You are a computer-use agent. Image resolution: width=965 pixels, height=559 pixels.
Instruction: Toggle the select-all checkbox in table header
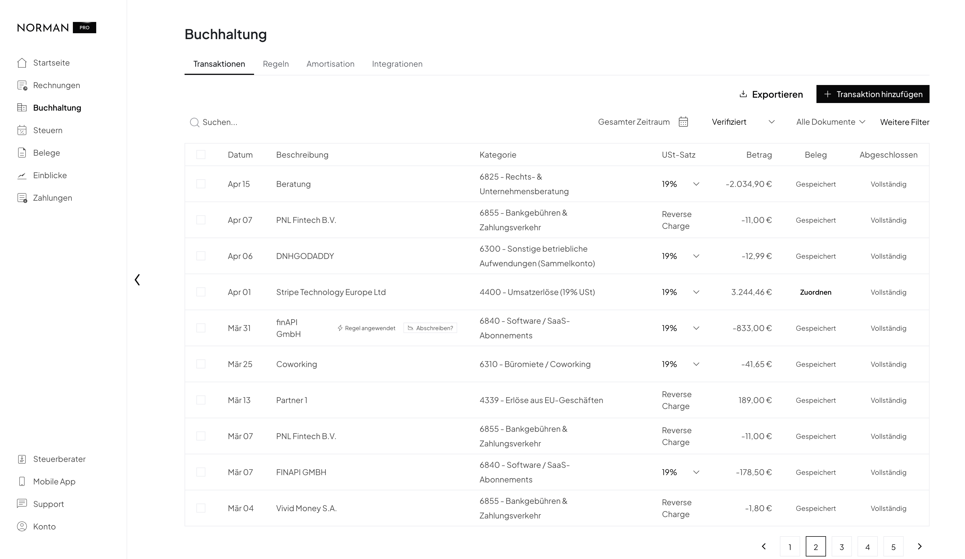[x=201, y=155]
